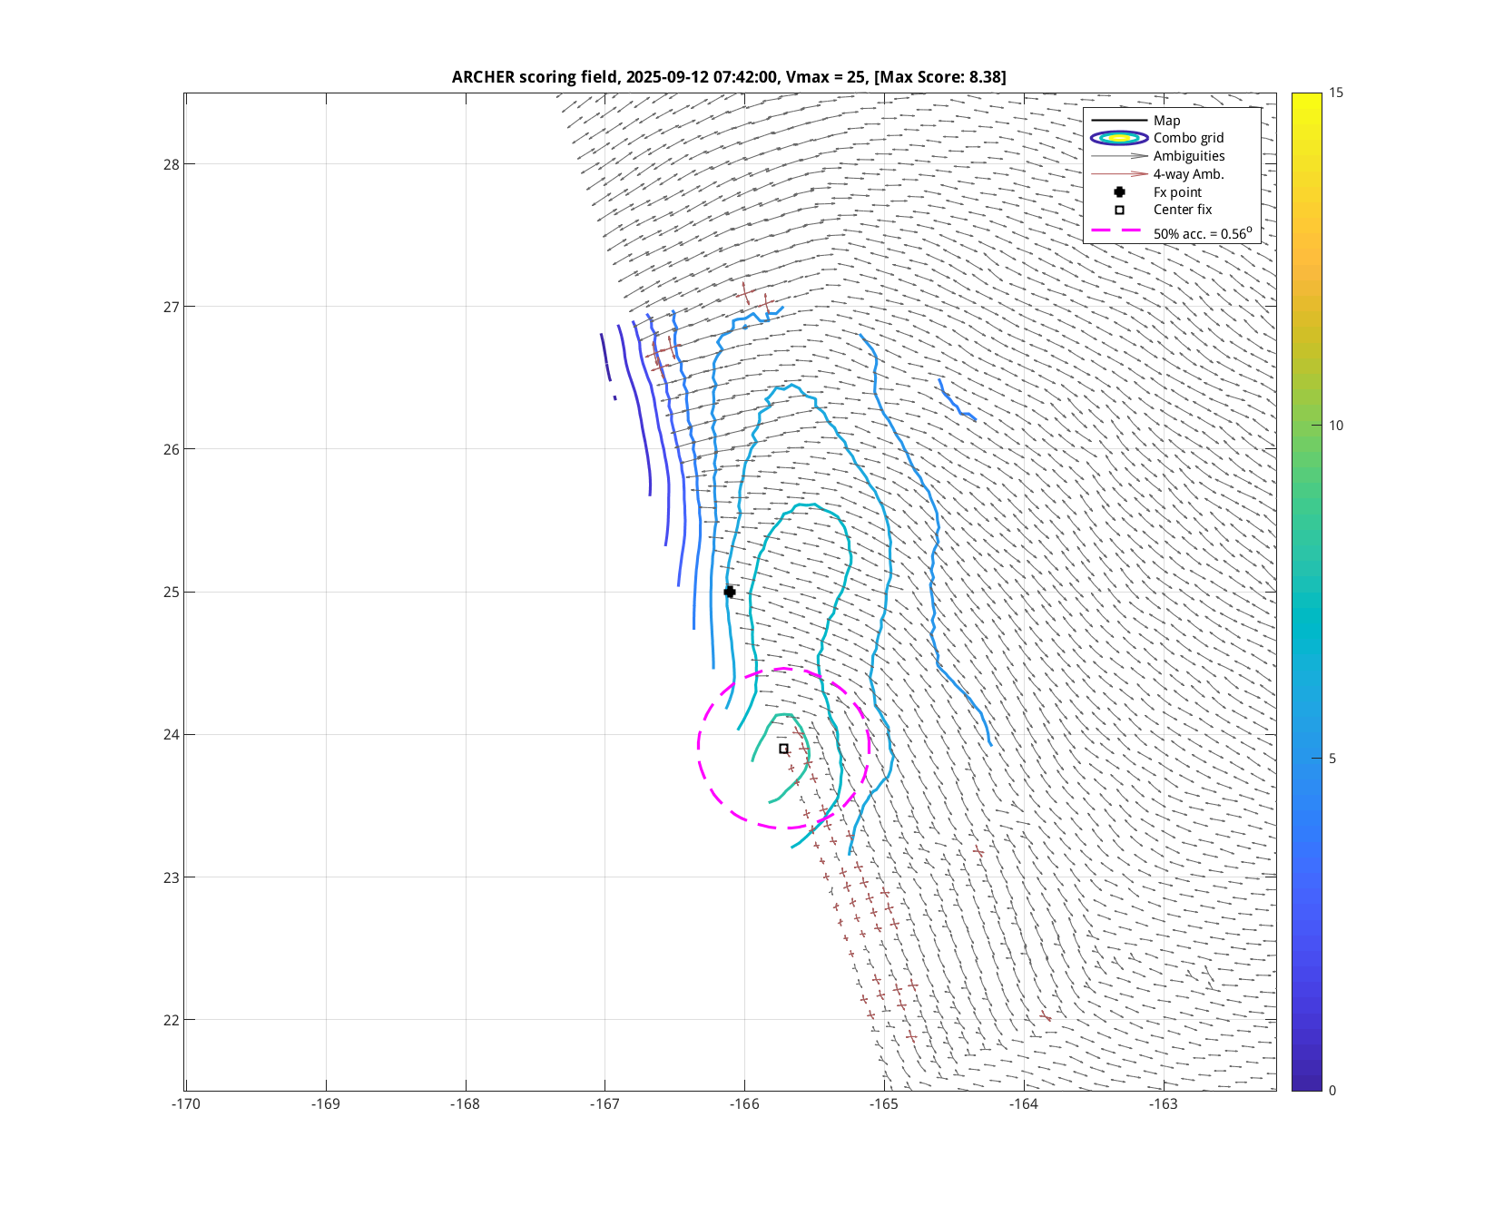This screenshot has height=1225, width=1494.
Task: Click the gray Ambiguities arrow in legend
Action: [1119, 156]
